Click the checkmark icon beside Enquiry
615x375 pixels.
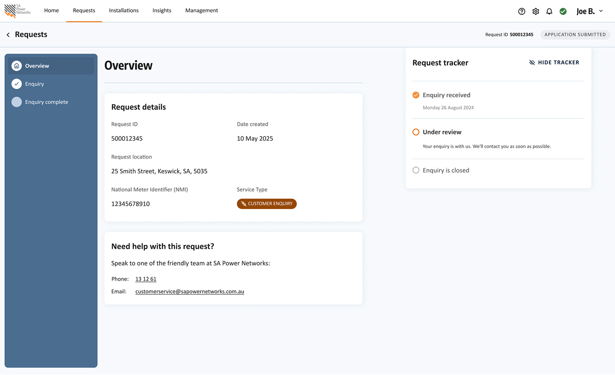coord(16,84)
